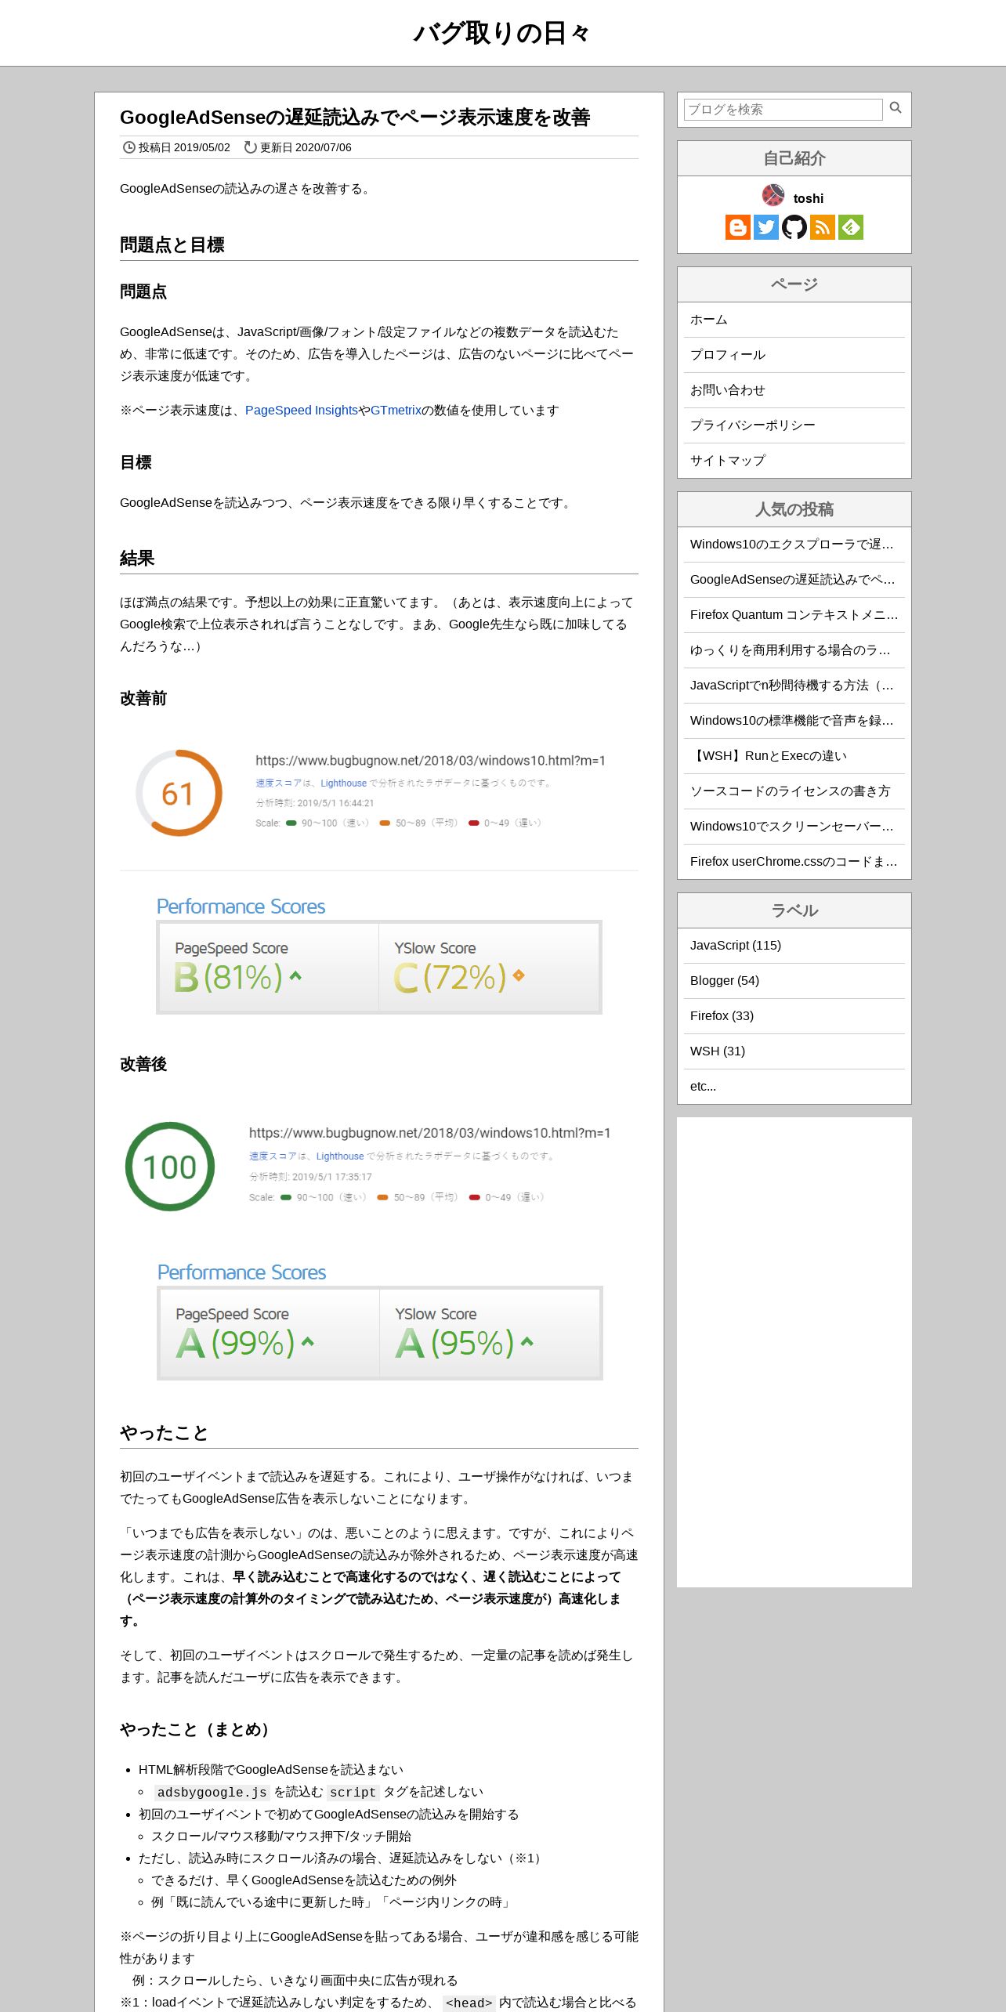Open the Twitter profile icon
The height and width of the screenshot is (2012, 1006).
(765, 227)
